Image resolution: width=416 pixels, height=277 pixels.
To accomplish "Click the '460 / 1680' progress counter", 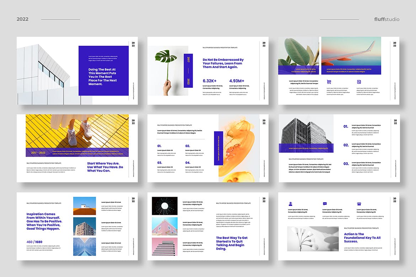I will [x=34, y=241].
